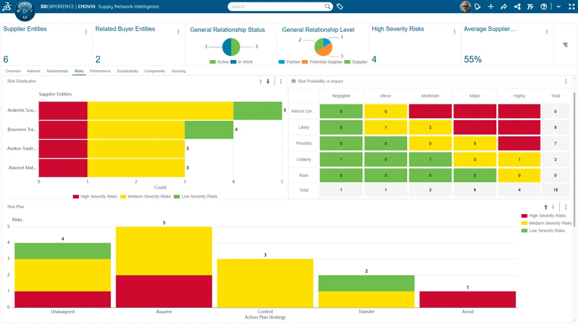Click the tools/collaboration icon in header
This screenshot has height=324, width=578.
(530, 6)
